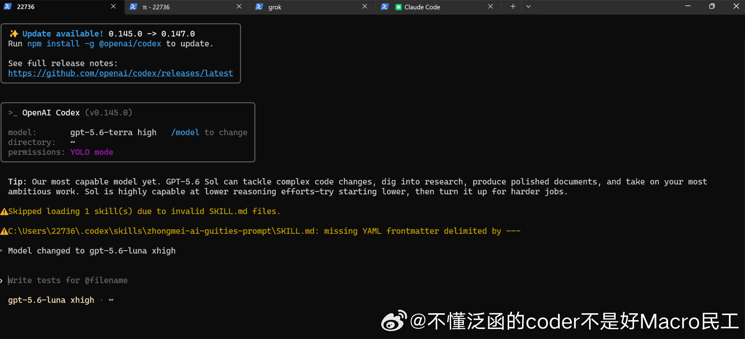Click warning icon before SKILL.md path
The height and width of the screenshot is (339, 745).
(4, 232)
